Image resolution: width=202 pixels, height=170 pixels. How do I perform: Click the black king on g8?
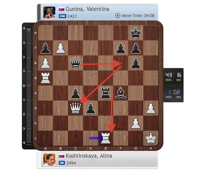tap(136, 33)
